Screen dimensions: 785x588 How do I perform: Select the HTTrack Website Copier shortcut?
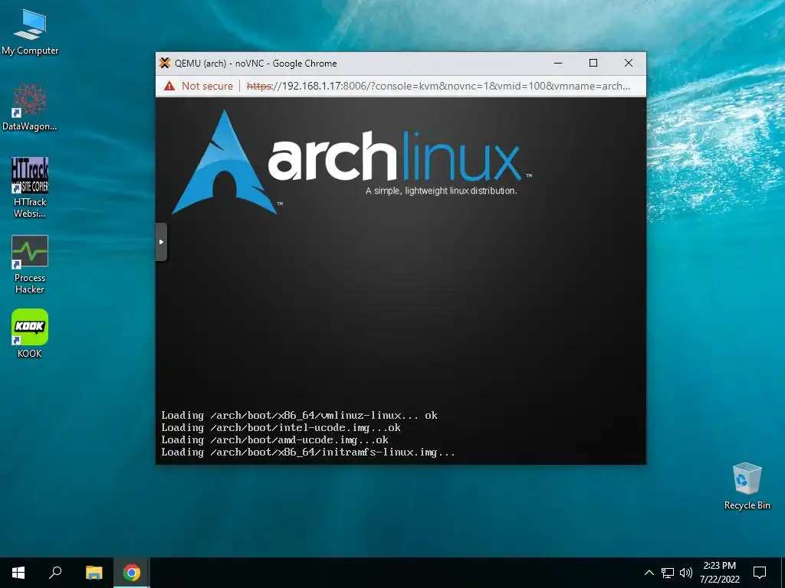pyautogui.click(x=30, y=188)
